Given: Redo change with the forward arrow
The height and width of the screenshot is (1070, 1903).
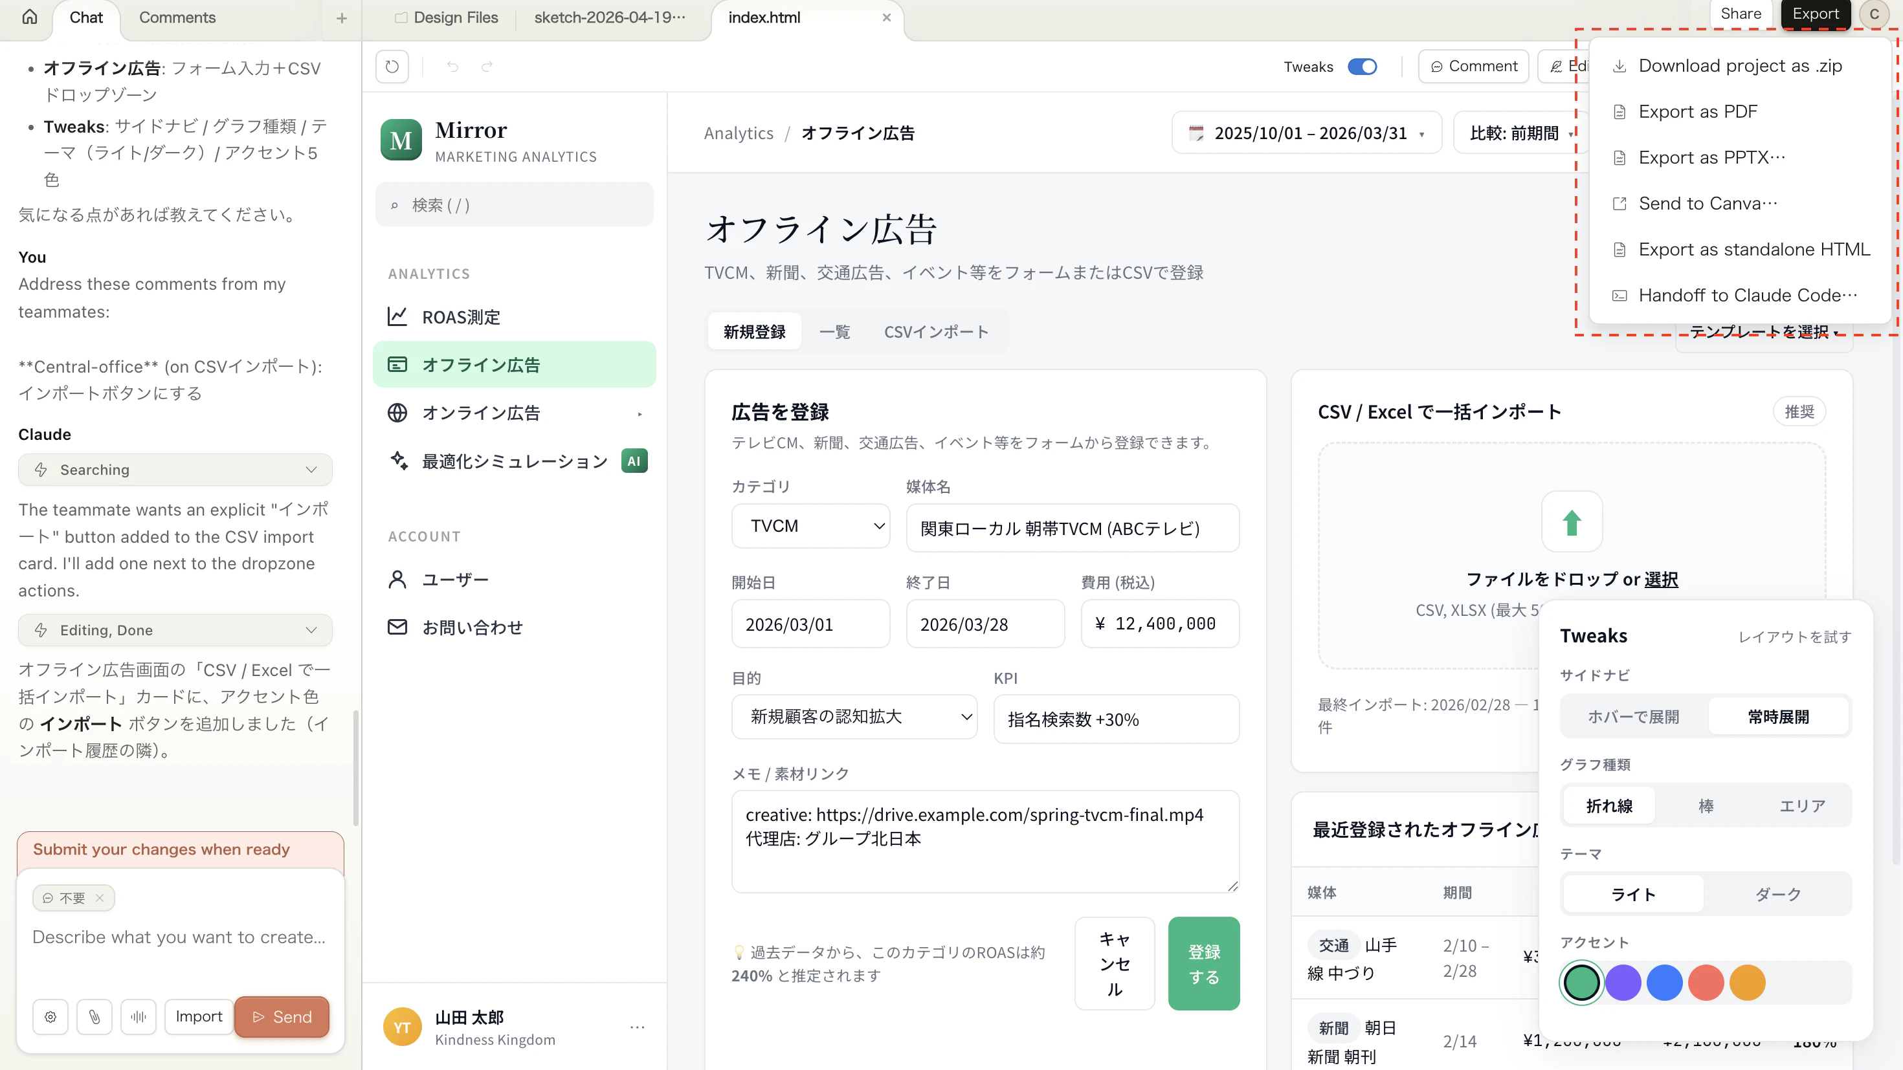Looking at the screenshot, I should click(x=487, y=67).
